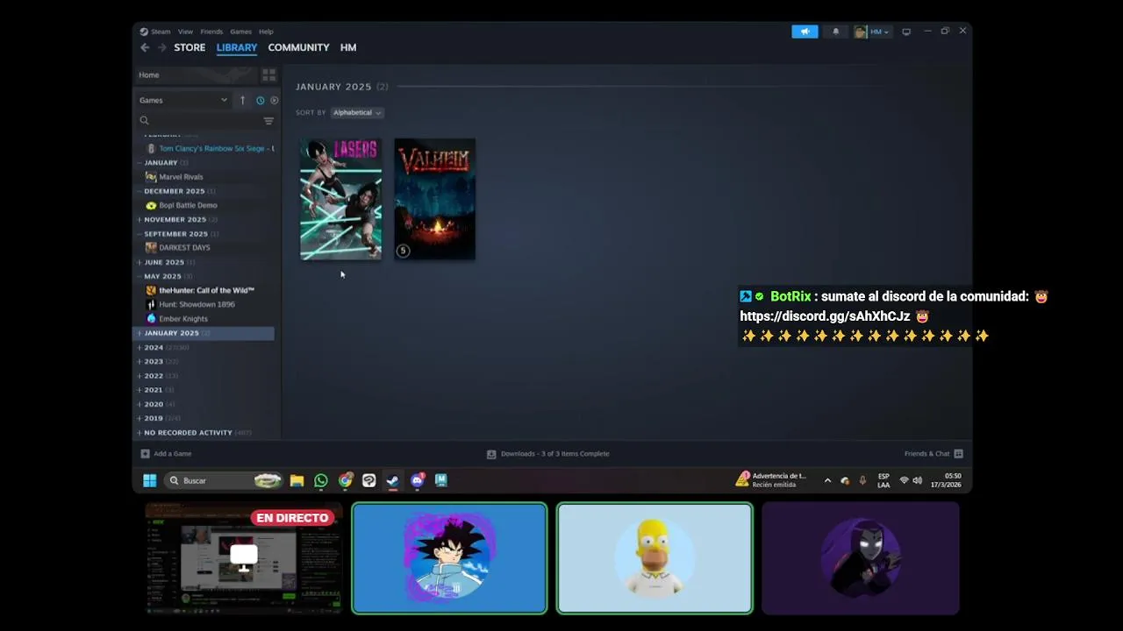Open File Explorer from the taskbar
This screenshot has width=1123, height=631.
pyautogui.click(x=297, y=480)
